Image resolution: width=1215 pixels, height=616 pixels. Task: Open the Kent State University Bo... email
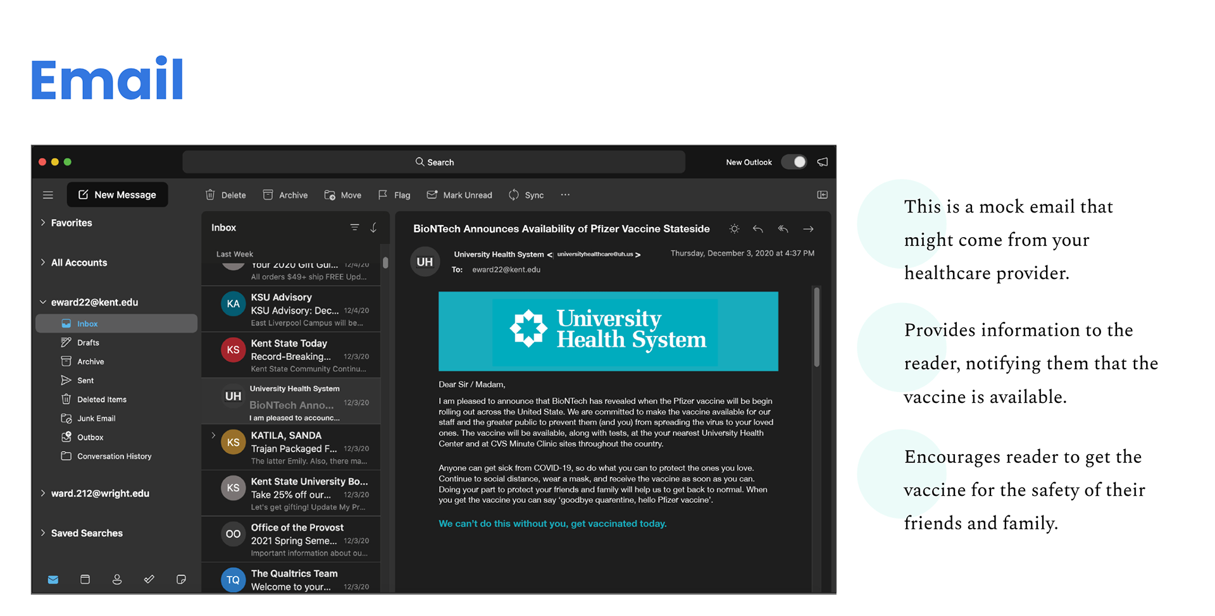(291, 494)
